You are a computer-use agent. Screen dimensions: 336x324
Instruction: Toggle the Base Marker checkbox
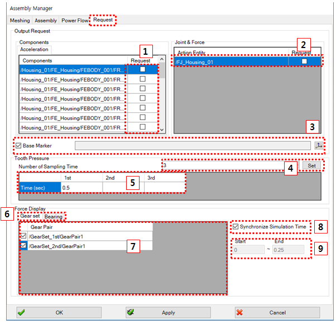(18, 146)
